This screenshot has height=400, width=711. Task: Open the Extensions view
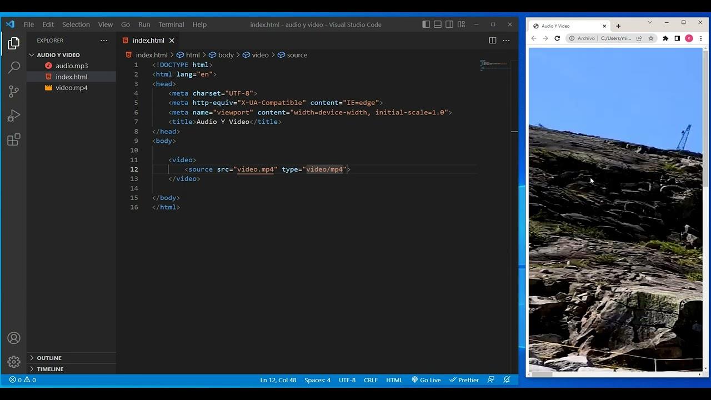pyautogui.click(x=14, y=139)
